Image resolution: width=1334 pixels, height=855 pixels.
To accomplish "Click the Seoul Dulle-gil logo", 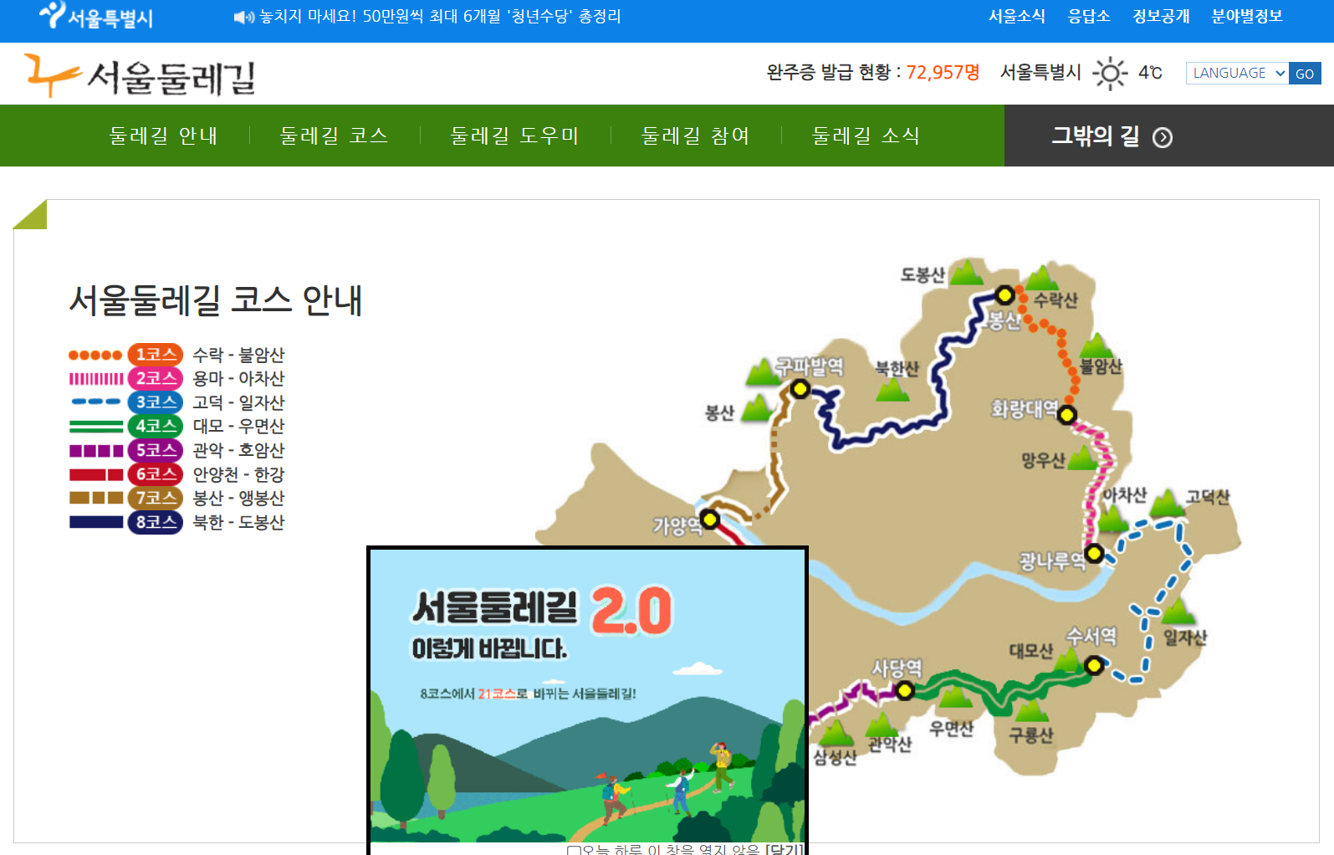I will point(140,76).
